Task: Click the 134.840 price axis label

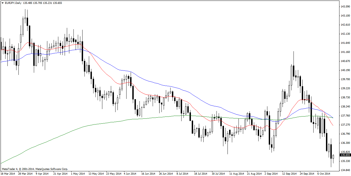Action: click(345, 170)
